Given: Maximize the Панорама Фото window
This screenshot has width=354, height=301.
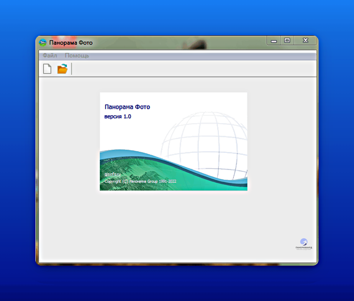Looking at the screenshot, I should pyautogui.click(x=287, y=40).
